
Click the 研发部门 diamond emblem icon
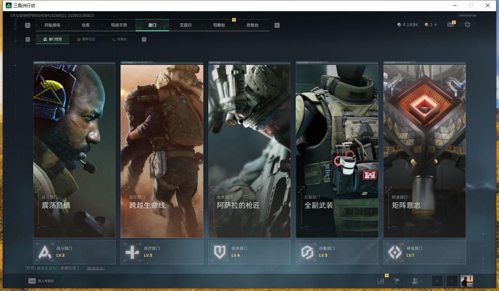pyautogui.click(x=395, y=252)
